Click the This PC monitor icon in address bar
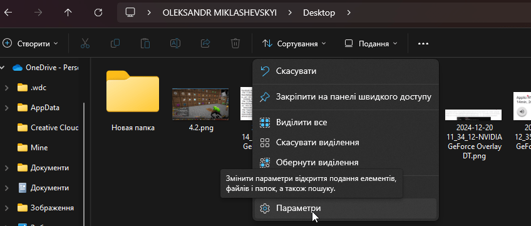531x226 pixels. [130, 13]
